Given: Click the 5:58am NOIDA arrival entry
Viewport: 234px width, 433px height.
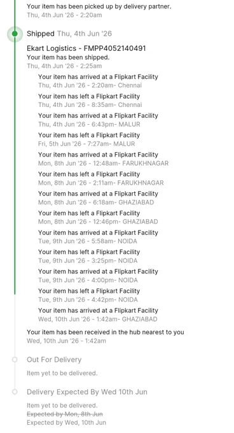Looking at the screenshot, I should (x=98, y=237).
